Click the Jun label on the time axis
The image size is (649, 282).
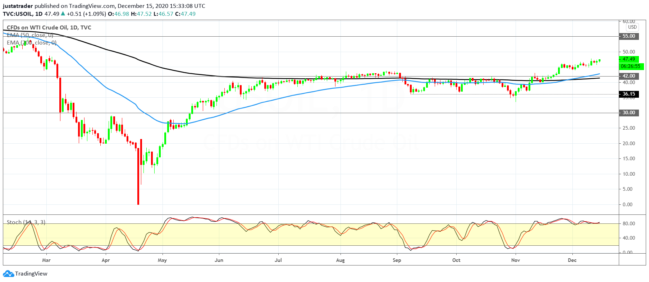219,260
